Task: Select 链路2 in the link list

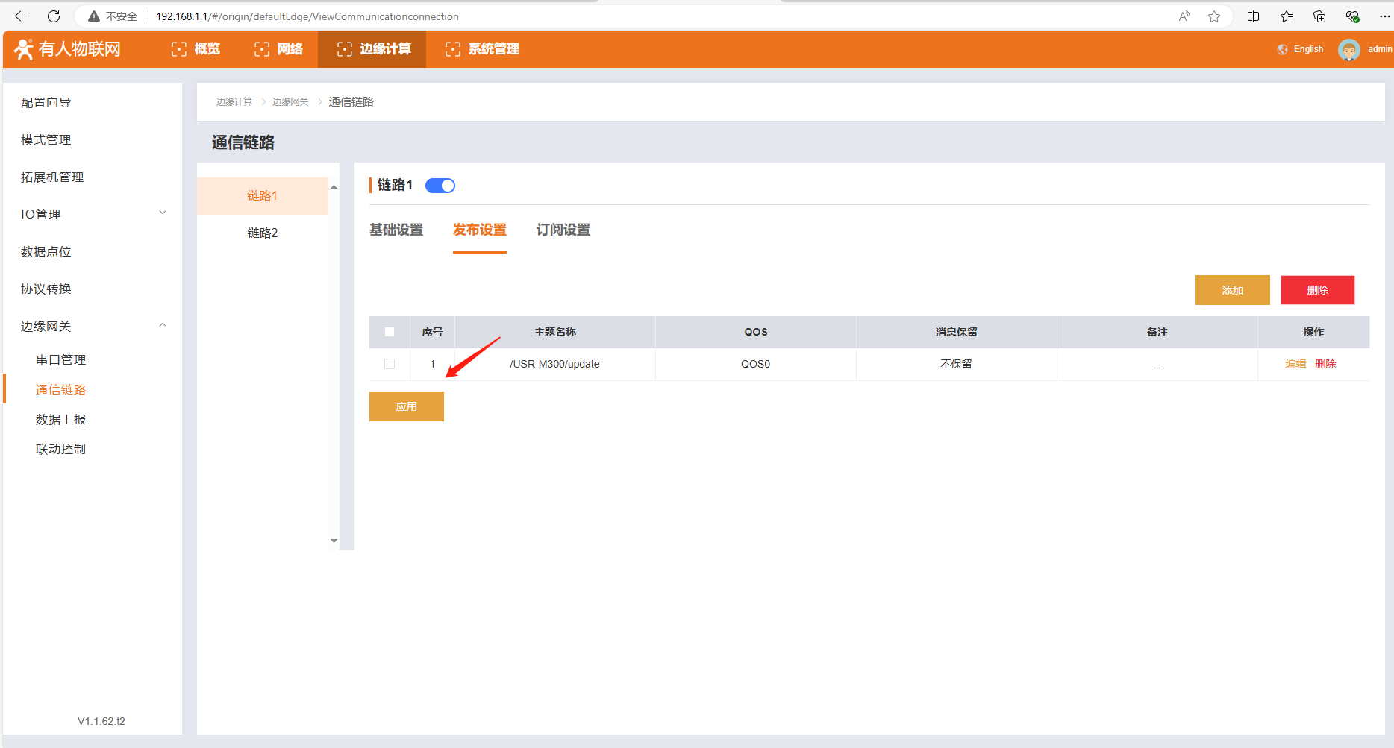Action: pos(262,233)
